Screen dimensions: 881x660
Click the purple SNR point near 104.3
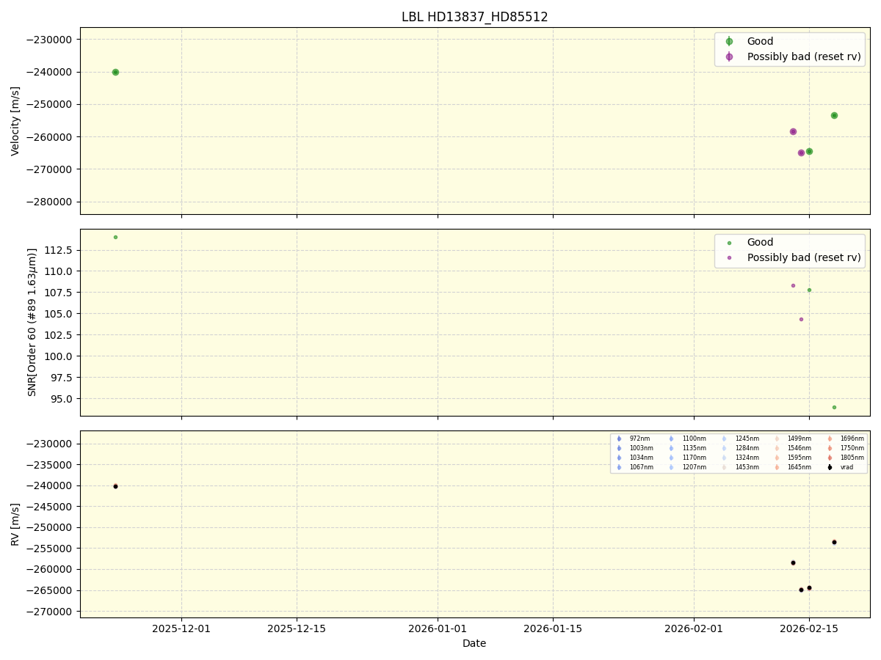(801, 319)
